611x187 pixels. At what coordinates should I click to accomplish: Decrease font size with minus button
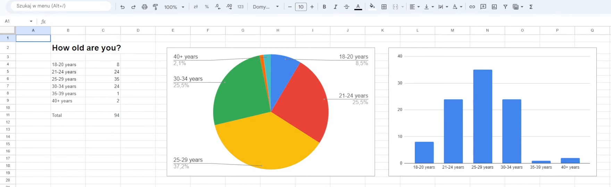tap(290, 7)
